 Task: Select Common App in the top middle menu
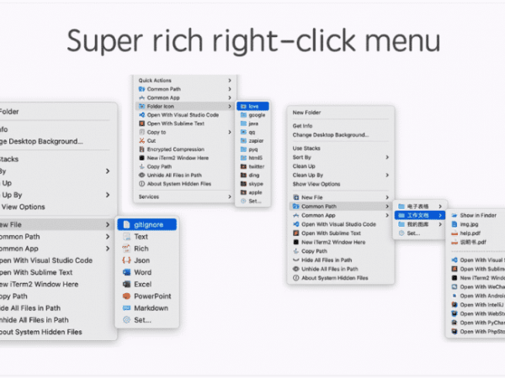pyautogui.click(x=183, y=97)
